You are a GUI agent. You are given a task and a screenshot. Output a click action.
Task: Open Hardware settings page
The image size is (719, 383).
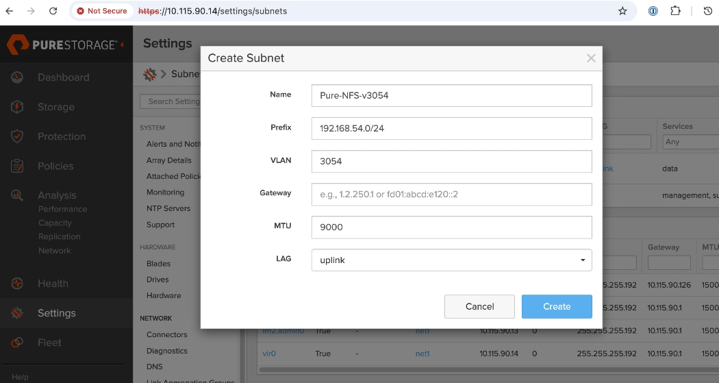(x=164, y=295)
